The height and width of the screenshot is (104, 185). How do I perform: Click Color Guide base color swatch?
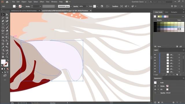155,16
